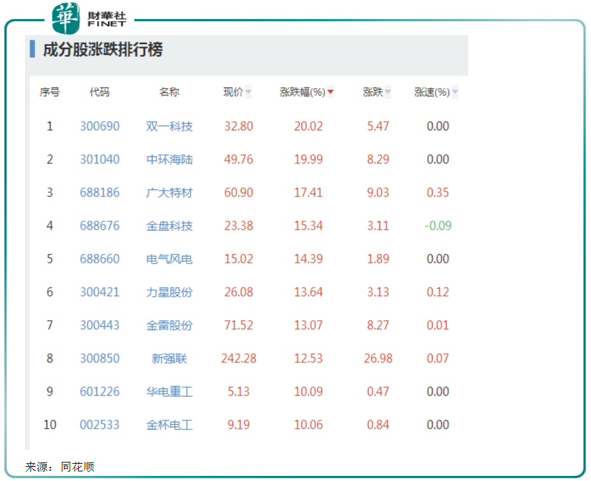Viewport: 591px width, 481px height.
Task: Click the 名称 column header
Action: coord(169,92)
